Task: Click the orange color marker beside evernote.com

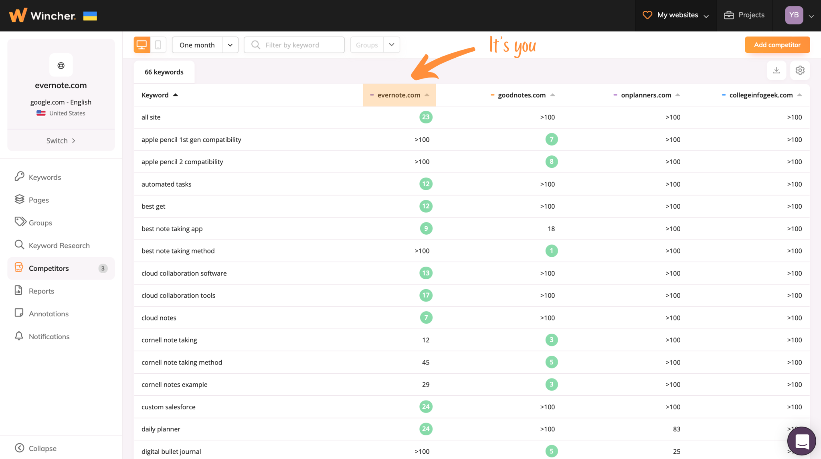Action: pos(372,95)
